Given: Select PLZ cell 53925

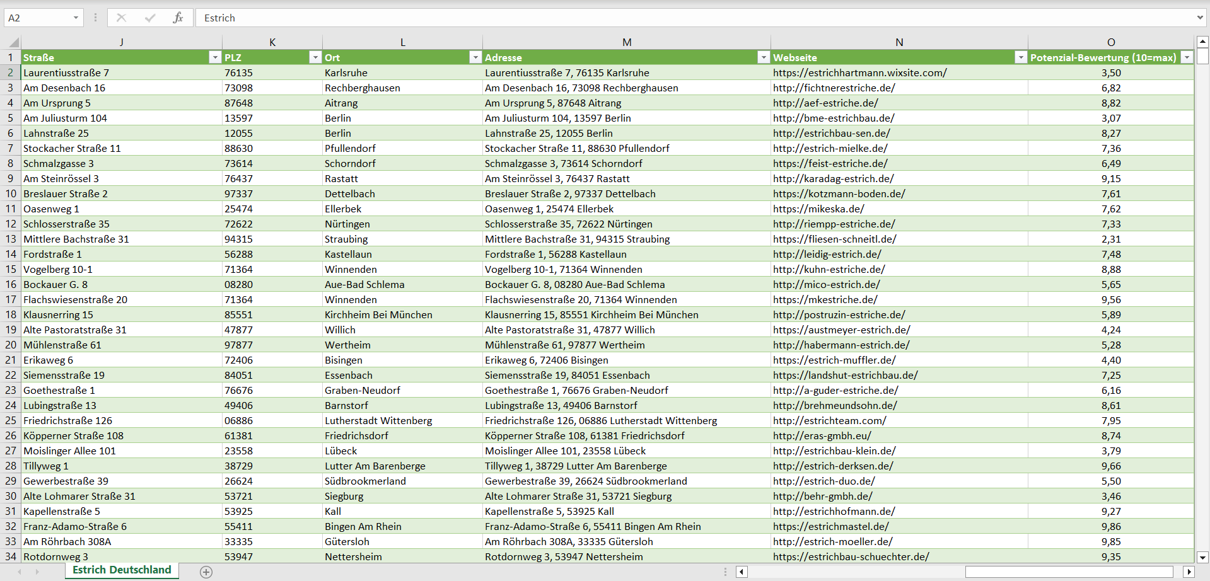Looking at the screenshot, I should 272,511.
